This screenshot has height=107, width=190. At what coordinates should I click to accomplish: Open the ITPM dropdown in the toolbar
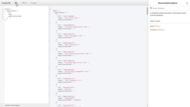[x=24, y=3]
